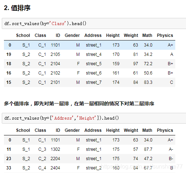The image size is (186, 173).
Task: Click 'street_1' in row 23
Action: coord(94,159)
